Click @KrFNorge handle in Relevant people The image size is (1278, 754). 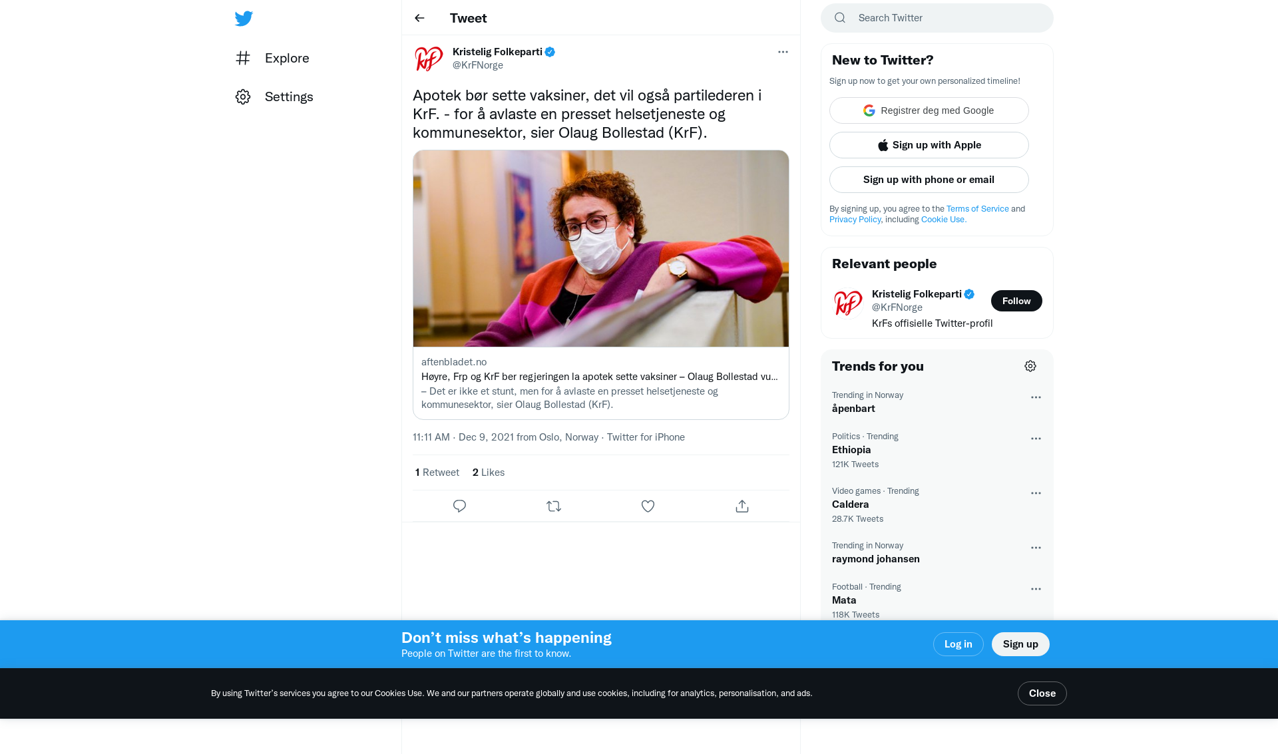coord(897,307)
